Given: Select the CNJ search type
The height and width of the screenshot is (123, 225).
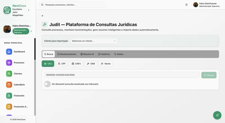Looking at the screenshot, I should (x=48, y=64).
